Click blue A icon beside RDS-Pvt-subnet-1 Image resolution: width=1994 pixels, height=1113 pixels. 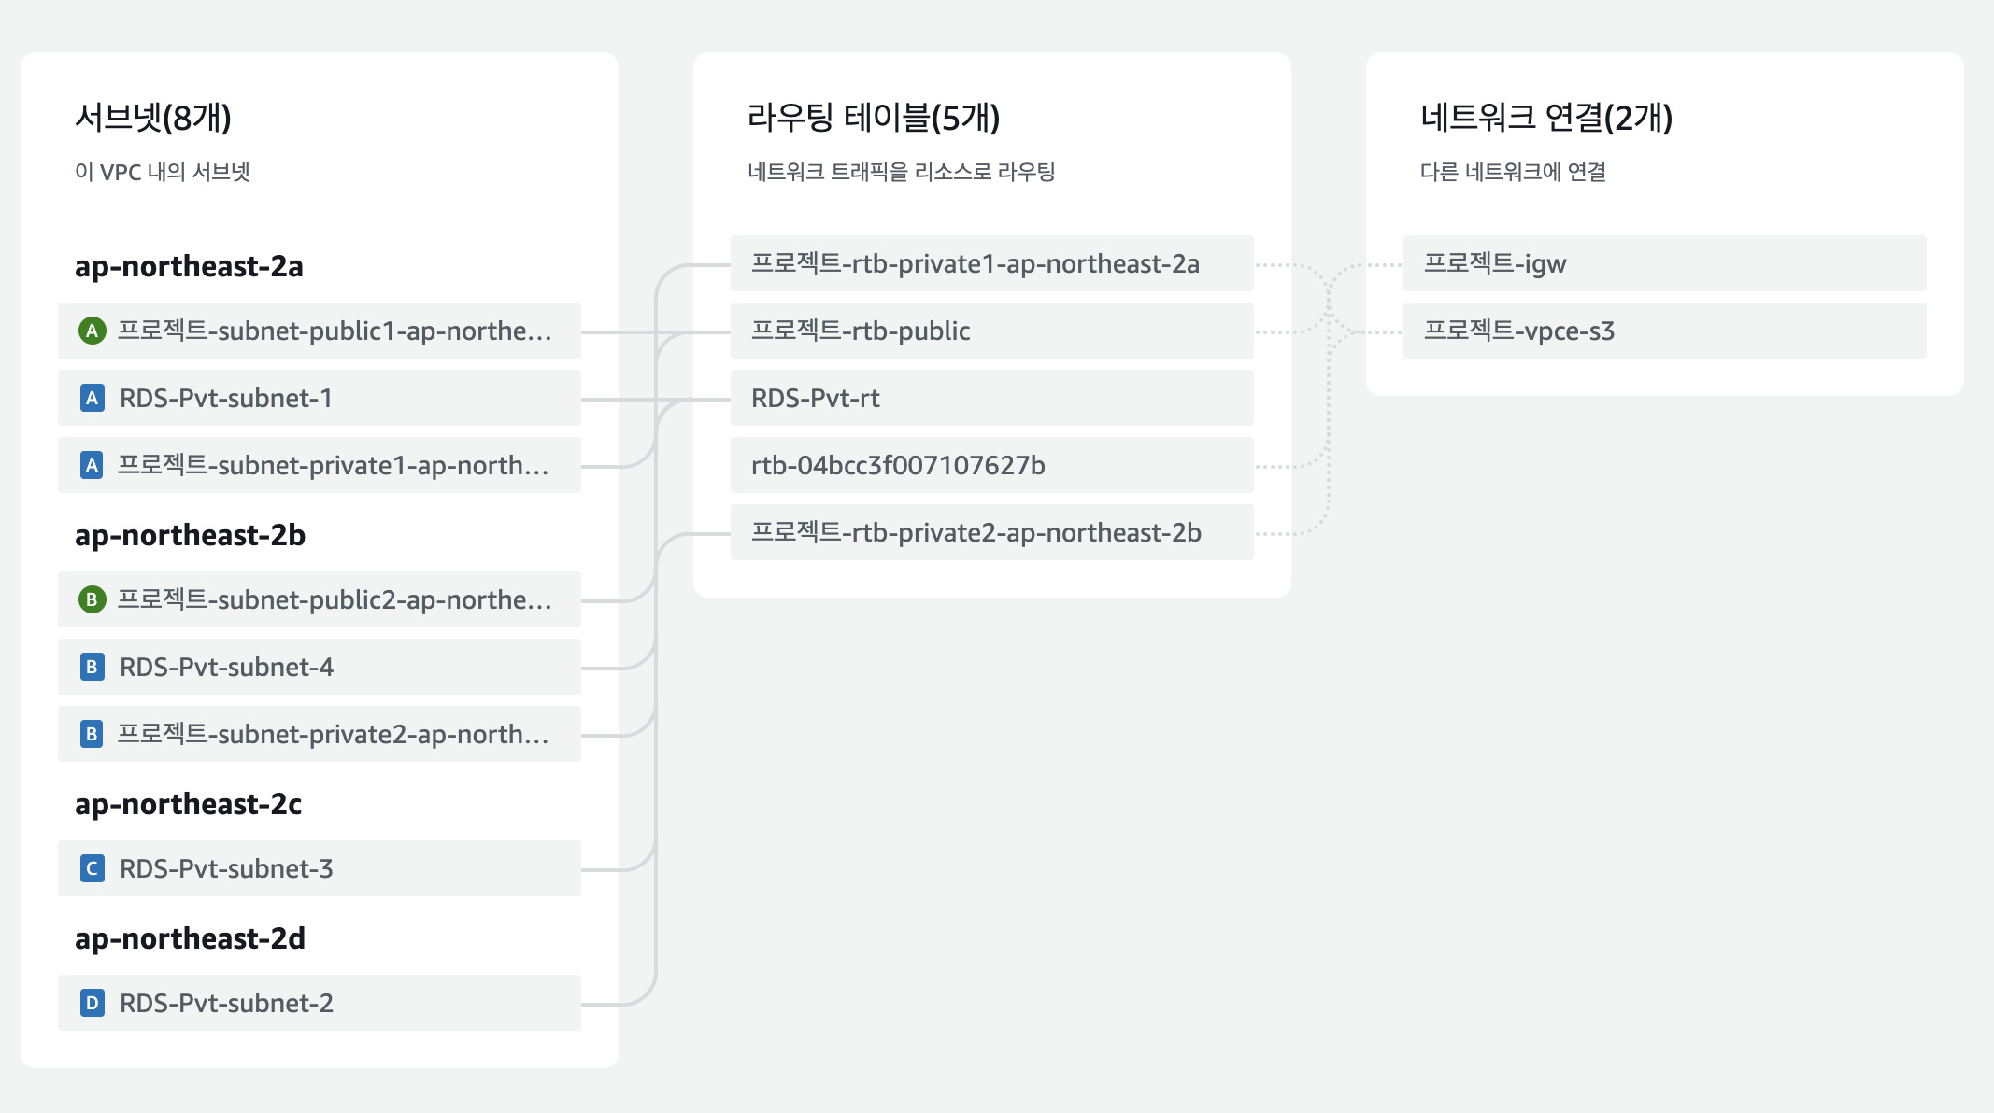[92, 398]
